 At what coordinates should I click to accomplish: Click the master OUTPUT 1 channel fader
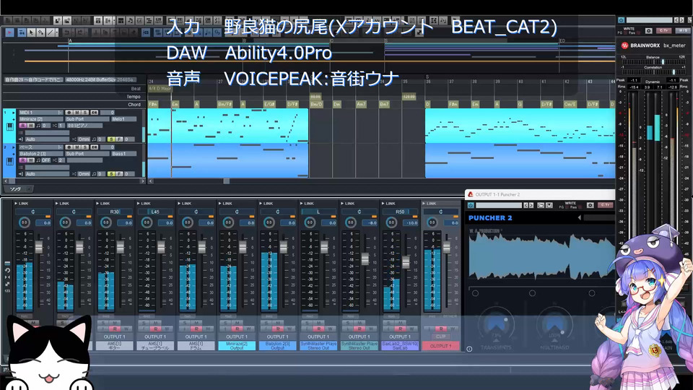coord(446,247)
